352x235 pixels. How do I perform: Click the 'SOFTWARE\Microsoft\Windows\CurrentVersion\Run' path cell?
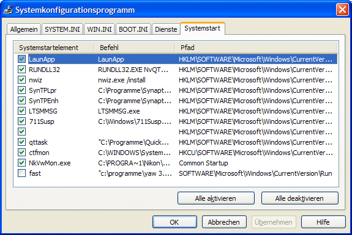[255, 173]
